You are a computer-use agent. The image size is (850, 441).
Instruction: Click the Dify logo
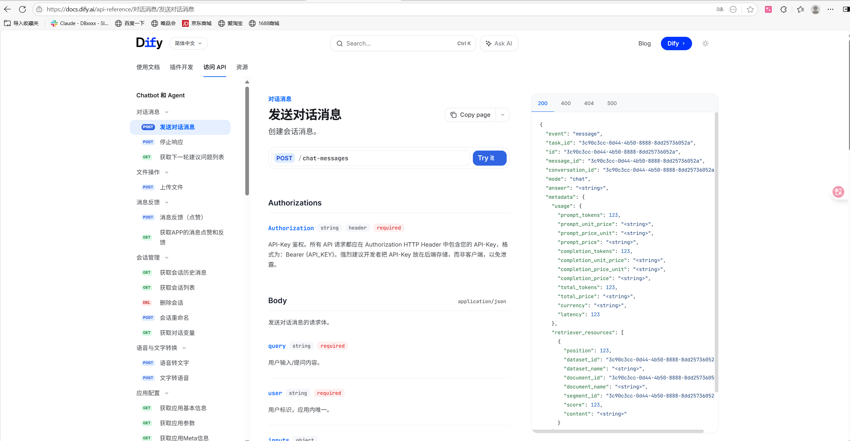pyautogui.click(x=149, y=43)
